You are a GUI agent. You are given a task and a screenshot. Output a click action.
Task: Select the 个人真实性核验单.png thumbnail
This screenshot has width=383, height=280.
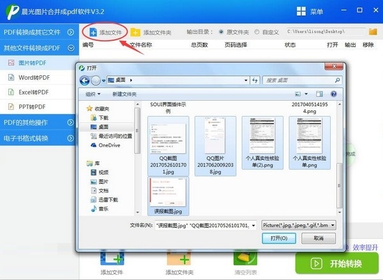310,143
